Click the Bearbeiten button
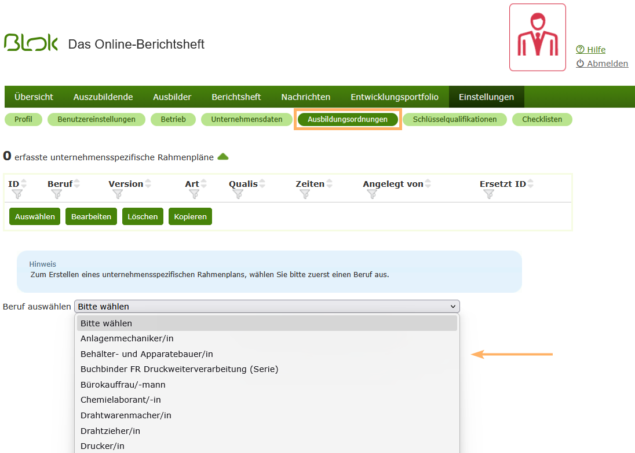 91,216
